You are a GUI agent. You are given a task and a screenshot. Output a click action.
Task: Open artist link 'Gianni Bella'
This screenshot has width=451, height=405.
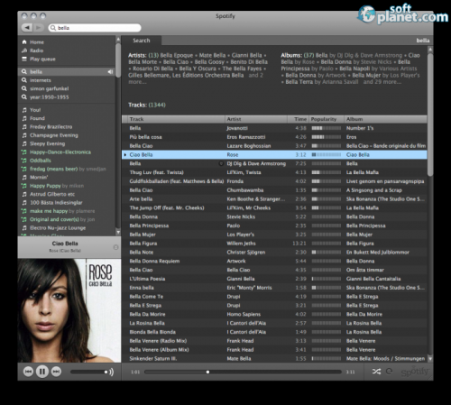pos(246,55)
